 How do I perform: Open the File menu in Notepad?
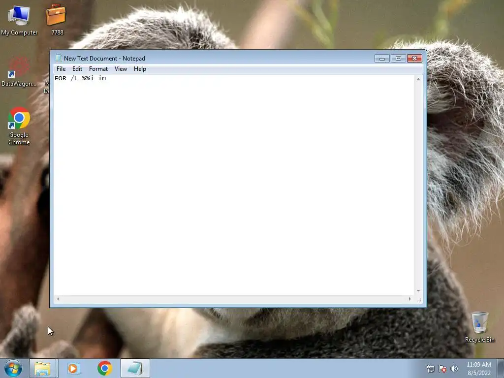(61, 69)
